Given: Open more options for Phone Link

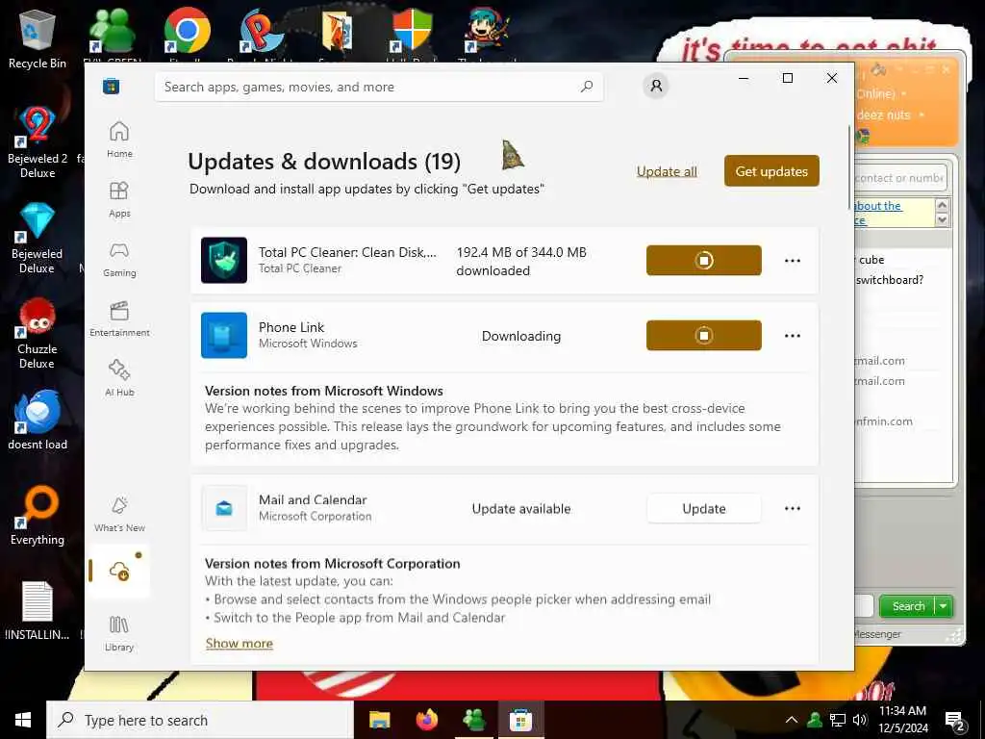Looking at the screenshot, I should tap(793, 336).
